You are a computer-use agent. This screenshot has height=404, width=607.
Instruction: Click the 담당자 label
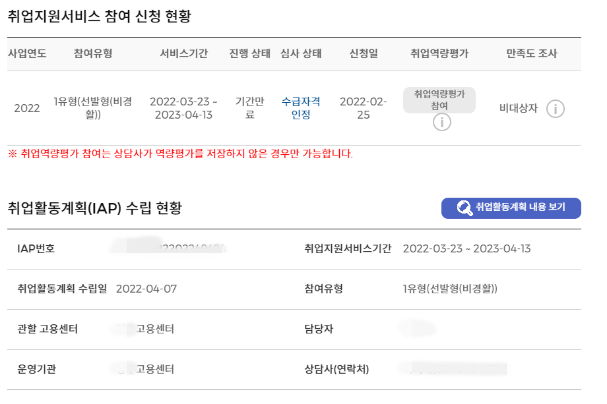pos(319,329)
